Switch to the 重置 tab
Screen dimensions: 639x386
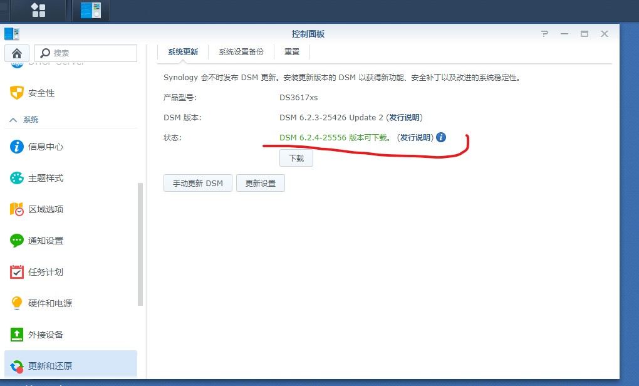[x=292, y=52]
